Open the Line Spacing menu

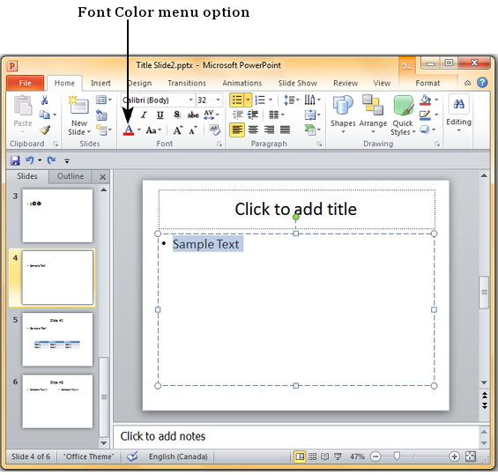[291, 100]
